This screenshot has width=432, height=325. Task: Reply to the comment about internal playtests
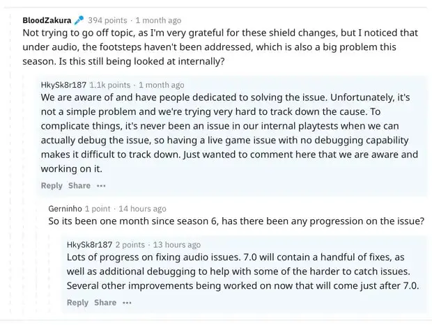pyautogui.click(x=52, y=186)
